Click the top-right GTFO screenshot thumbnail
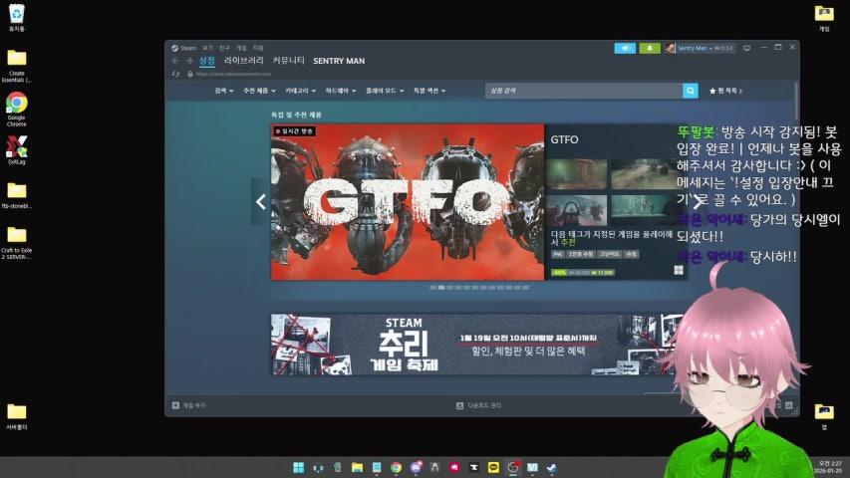 tap(642, 173)
